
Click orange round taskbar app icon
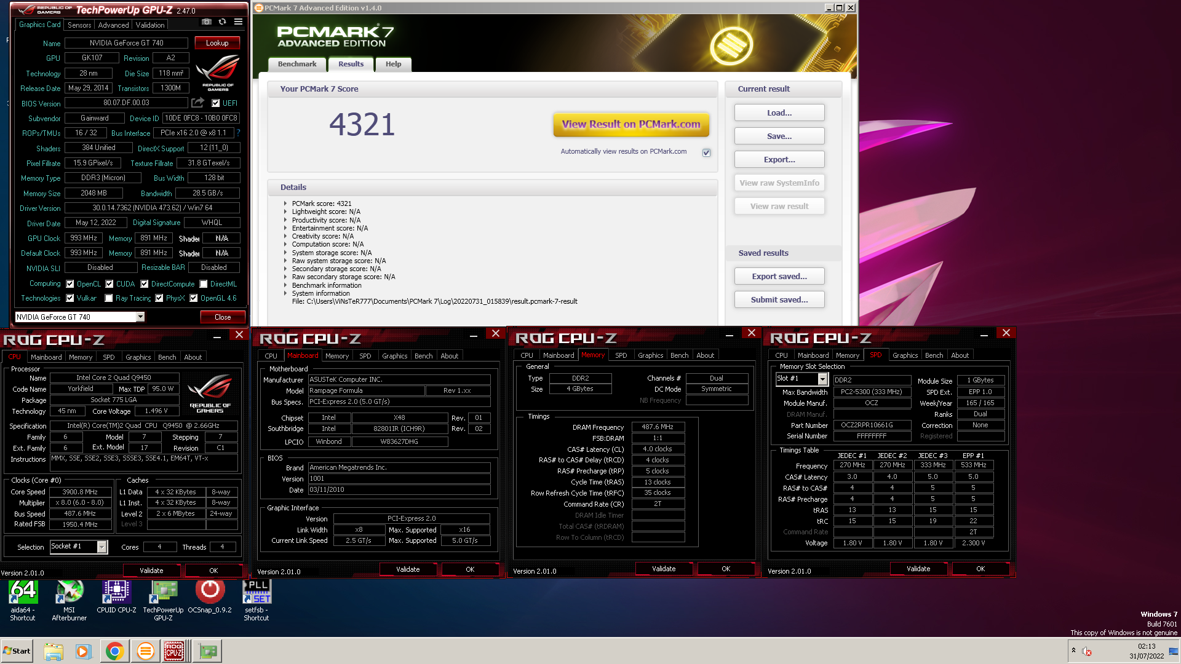pos(145,651)
